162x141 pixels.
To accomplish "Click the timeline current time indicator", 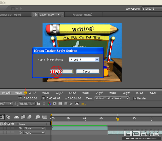I will click(x=118, y=119).
